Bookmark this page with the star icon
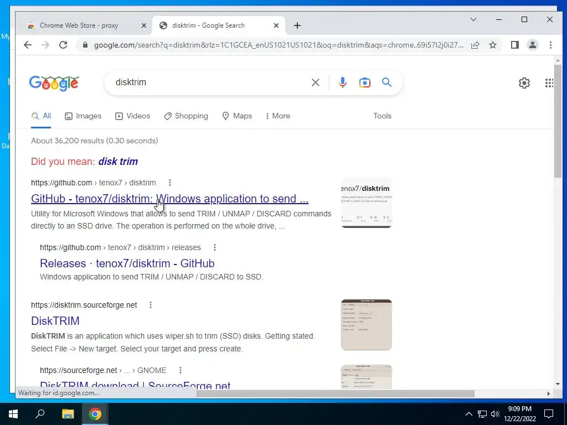The height and width of the screenshot is (425, 567). [492, 45]
